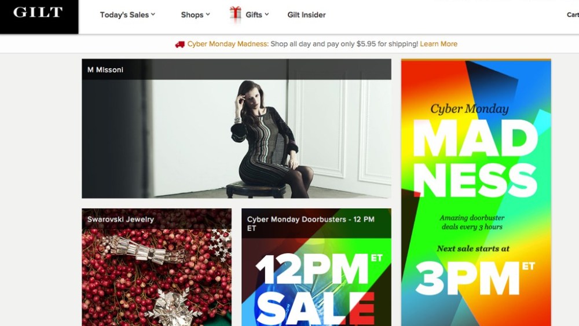Screen dimensions: 579x326
Task: Expand the Gifts dropdown arrow
Action: point(266,14)
